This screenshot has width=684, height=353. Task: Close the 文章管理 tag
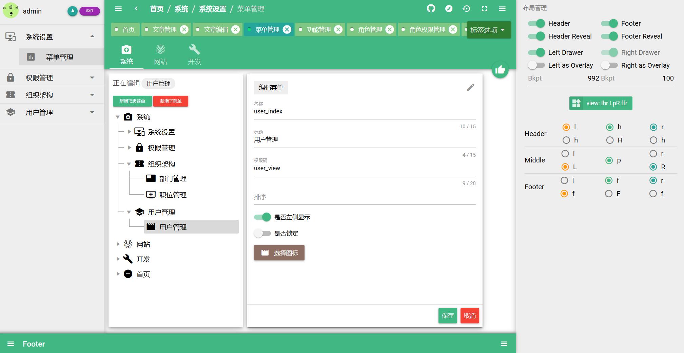(x=184, y=29)
